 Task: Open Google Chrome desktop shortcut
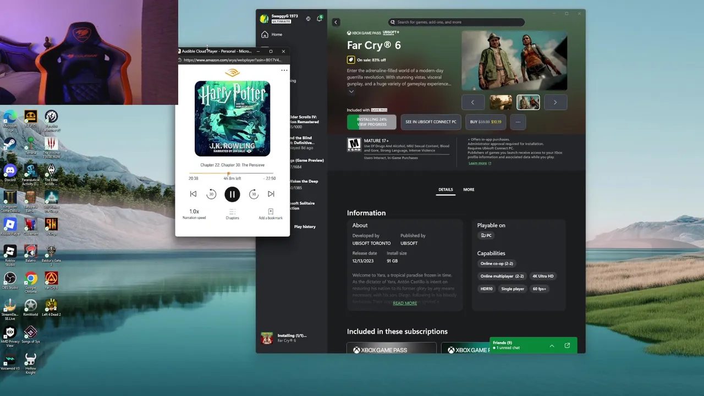31,282
